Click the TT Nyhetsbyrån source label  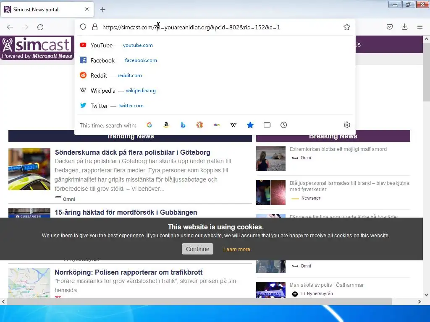[317, 293]
